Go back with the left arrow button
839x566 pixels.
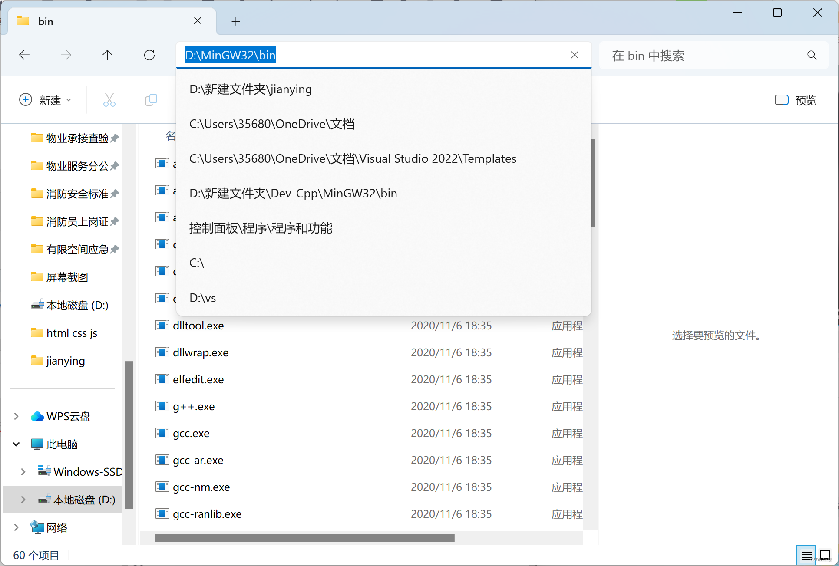click(24, 55)
